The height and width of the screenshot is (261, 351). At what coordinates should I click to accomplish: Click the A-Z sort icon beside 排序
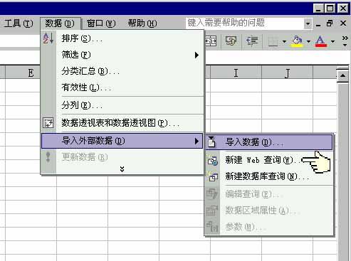[48, 38]
